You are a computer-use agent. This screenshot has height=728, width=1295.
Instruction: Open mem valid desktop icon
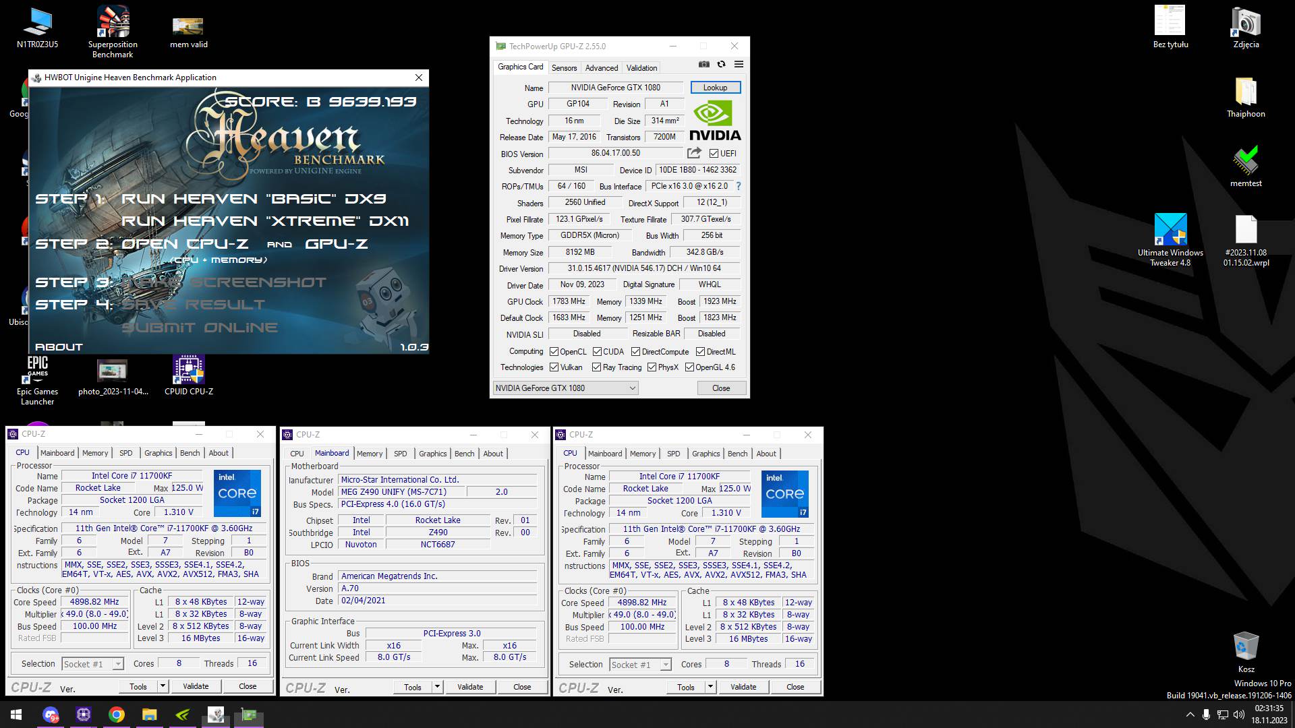click(x=188, y=32)
